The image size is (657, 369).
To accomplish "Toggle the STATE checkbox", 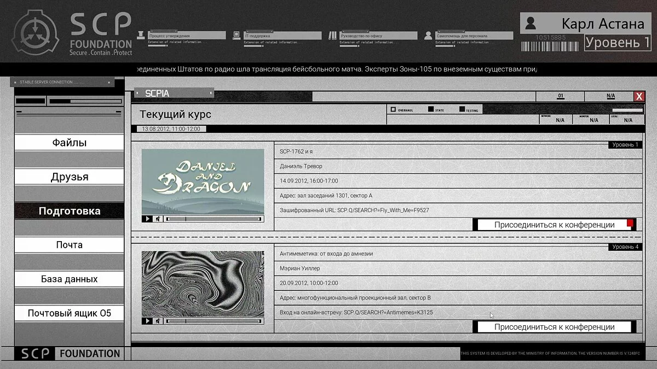I will tap(431, 109).
